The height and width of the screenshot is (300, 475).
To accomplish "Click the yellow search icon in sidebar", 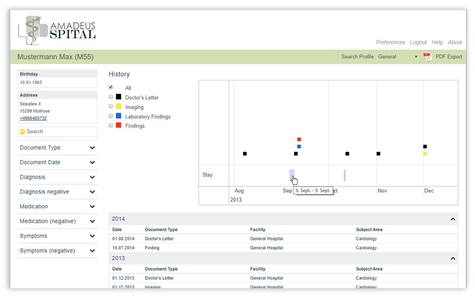I will coord(22,132).
